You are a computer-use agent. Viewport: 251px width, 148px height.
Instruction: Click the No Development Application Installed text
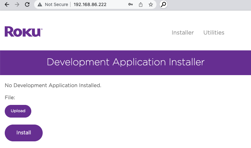click(53, 85)
